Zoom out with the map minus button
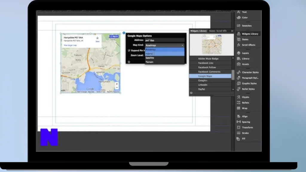Image resolution: width=306 pixels, height=172 pixels. pos(117,87)
